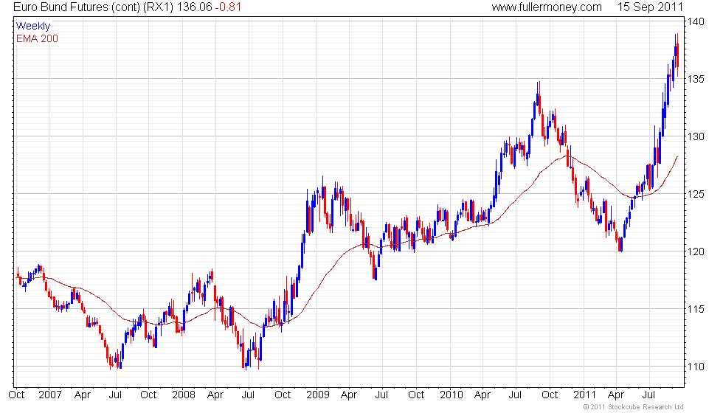Click the 2007 label on time axis
The height and width of the screenshot is (413, 723).
pyautogui.click(x=49, y=395)
